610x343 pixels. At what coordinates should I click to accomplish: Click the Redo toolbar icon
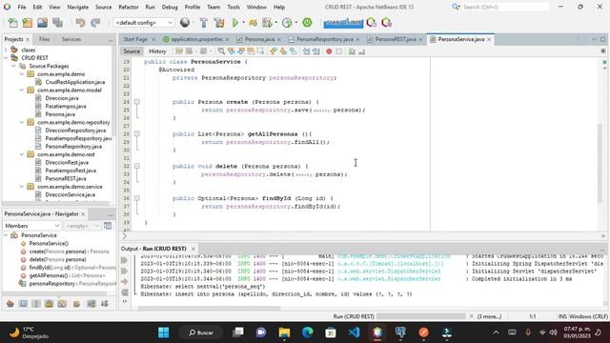[95, 23]
